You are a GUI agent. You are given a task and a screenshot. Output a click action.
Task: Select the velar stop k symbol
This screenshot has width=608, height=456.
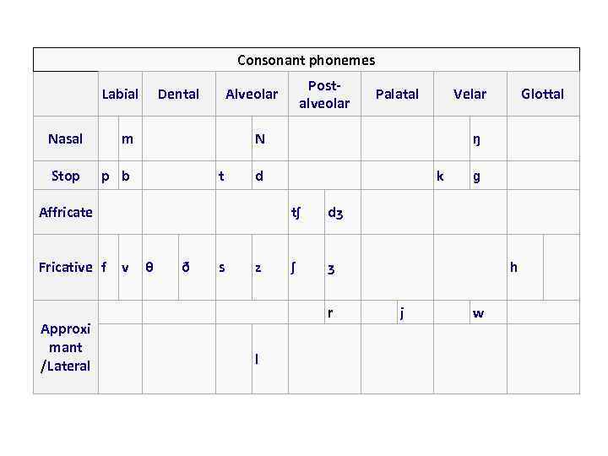(439, 176)
